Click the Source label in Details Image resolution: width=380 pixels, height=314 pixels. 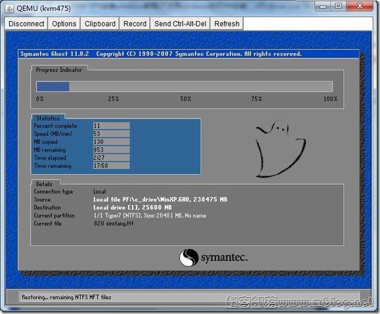click(42, 200)
